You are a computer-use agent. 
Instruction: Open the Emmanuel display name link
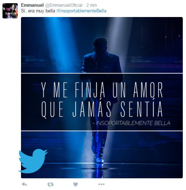coord(32,5)
